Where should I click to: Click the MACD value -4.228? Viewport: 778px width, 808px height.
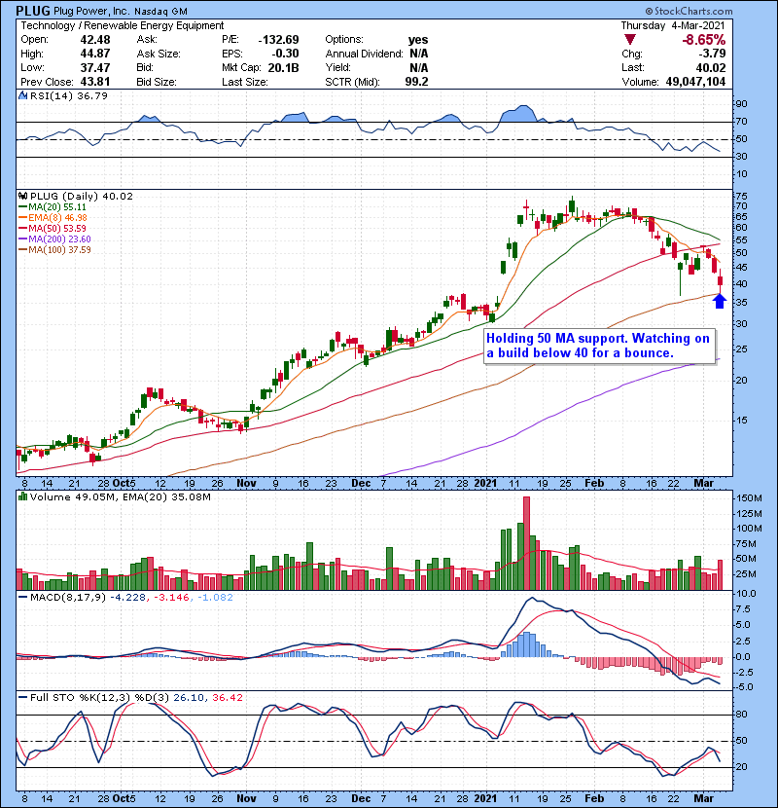click(128, 597)
